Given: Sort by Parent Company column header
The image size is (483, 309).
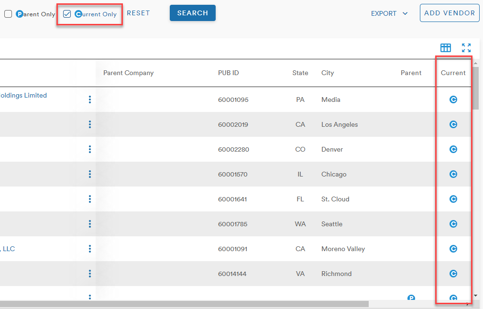Looking at the screenshot, I should coord(129,73).
